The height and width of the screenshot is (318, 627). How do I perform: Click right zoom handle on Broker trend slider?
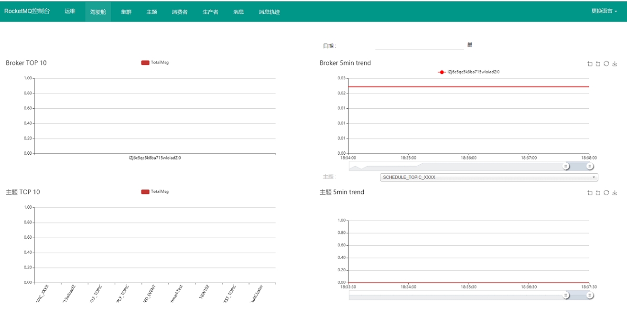point(590,166)
